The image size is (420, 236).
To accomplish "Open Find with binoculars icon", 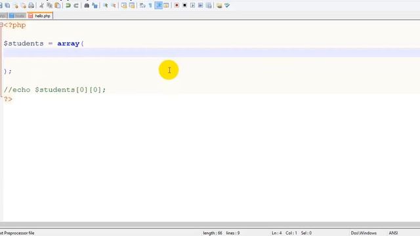I will point(87,5).
